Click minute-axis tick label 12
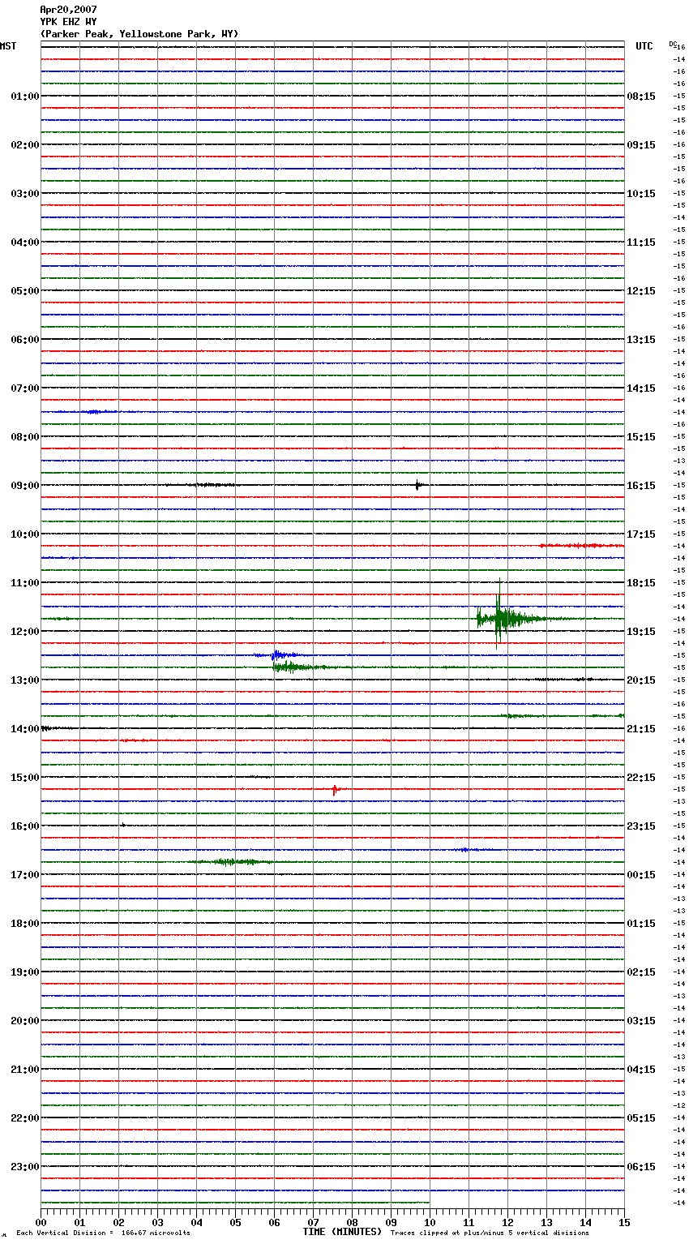Image resolution: width=689 pixels, height=1244 pixels. (507, 1222)
